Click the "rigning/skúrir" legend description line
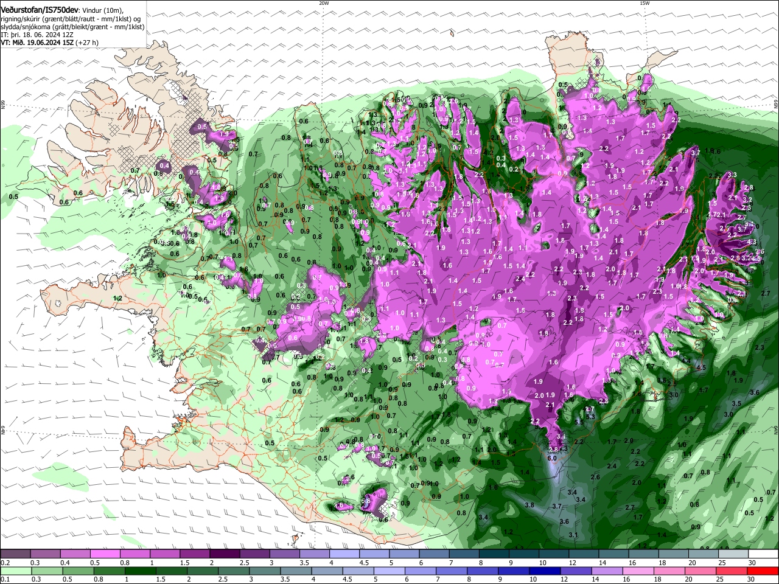 [72, 19]
